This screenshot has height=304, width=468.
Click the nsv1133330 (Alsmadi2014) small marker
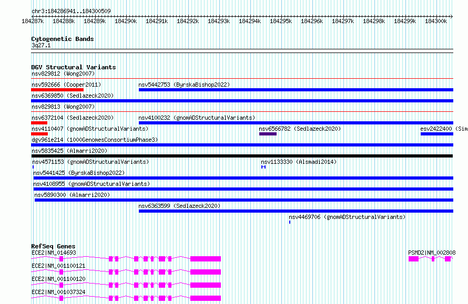263,167
